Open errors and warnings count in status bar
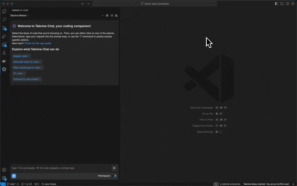This screenshot has height=186, width=297. coord(27,184)
